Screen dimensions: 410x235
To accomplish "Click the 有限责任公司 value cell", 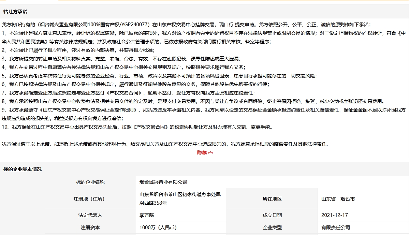I will click(363, 227).
